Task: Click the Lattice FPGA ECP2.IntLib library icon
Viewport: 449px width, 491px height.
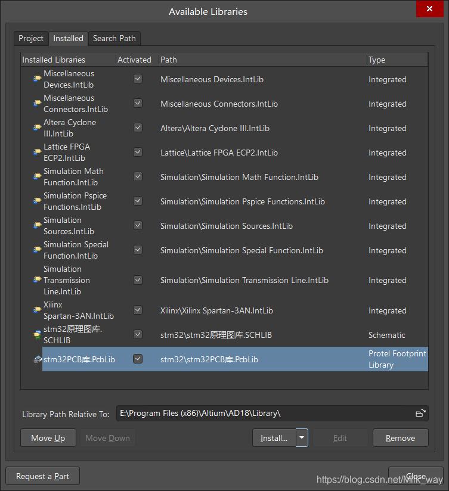Action: [38, 152]
